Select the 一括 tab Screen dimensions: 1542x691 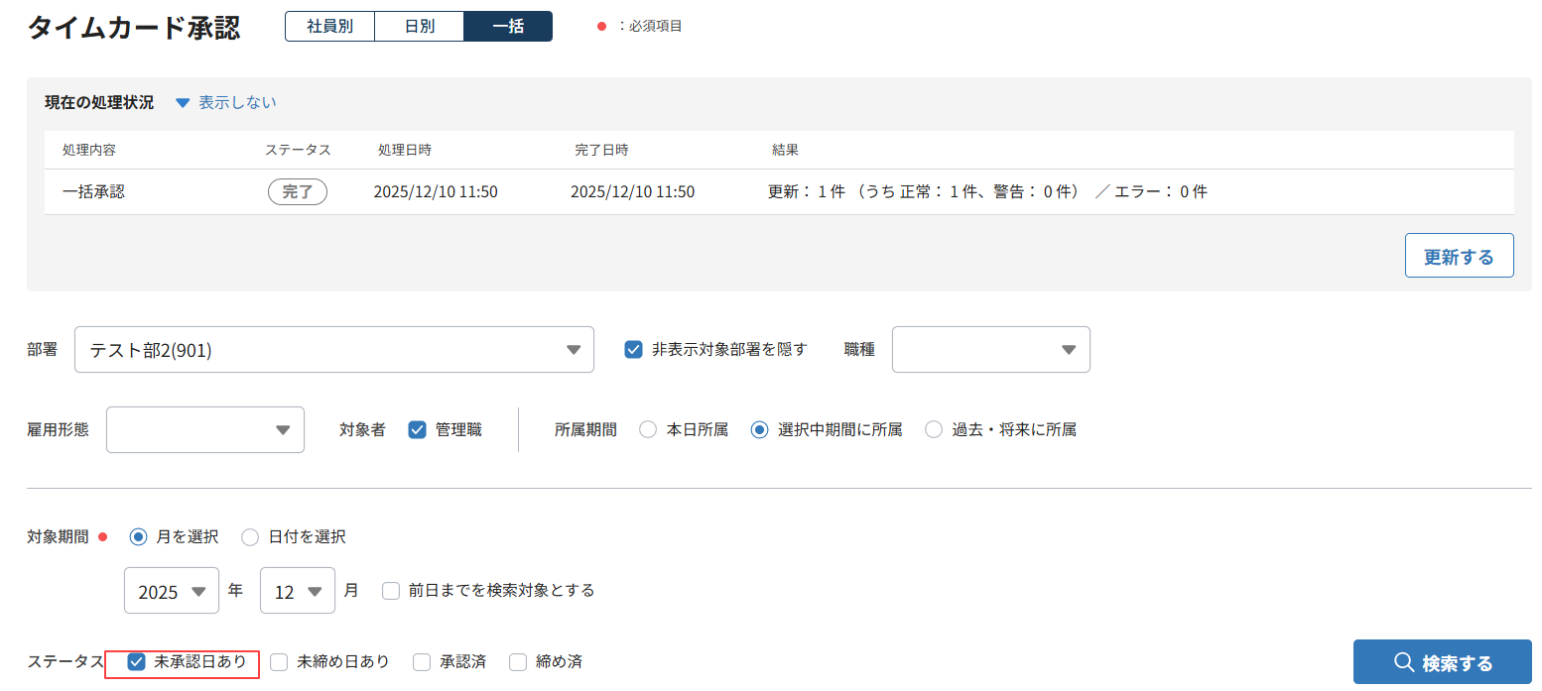coord(508,27)
